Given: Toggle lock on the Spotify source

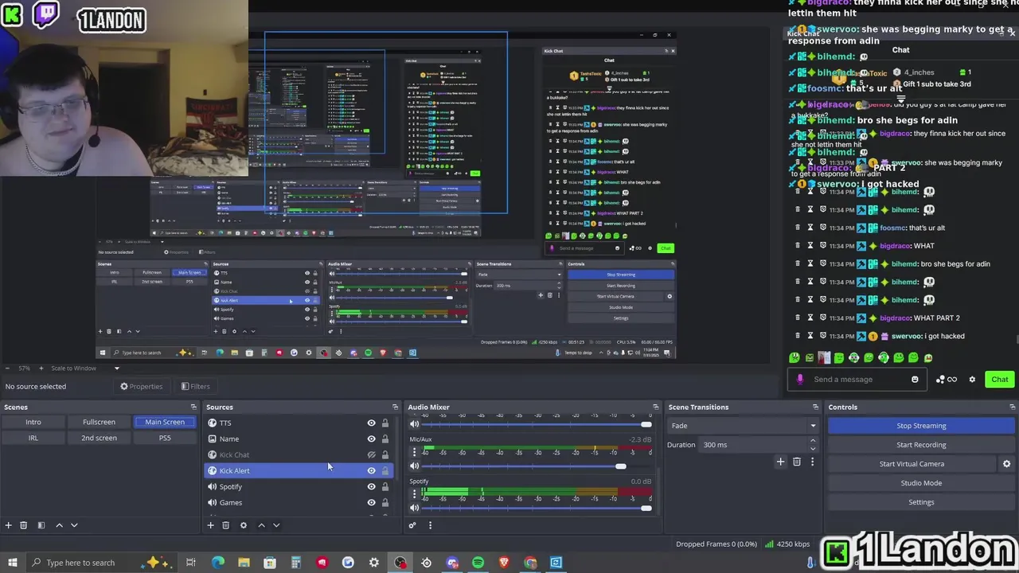Looking at the screenshot, I should [385, 487].
